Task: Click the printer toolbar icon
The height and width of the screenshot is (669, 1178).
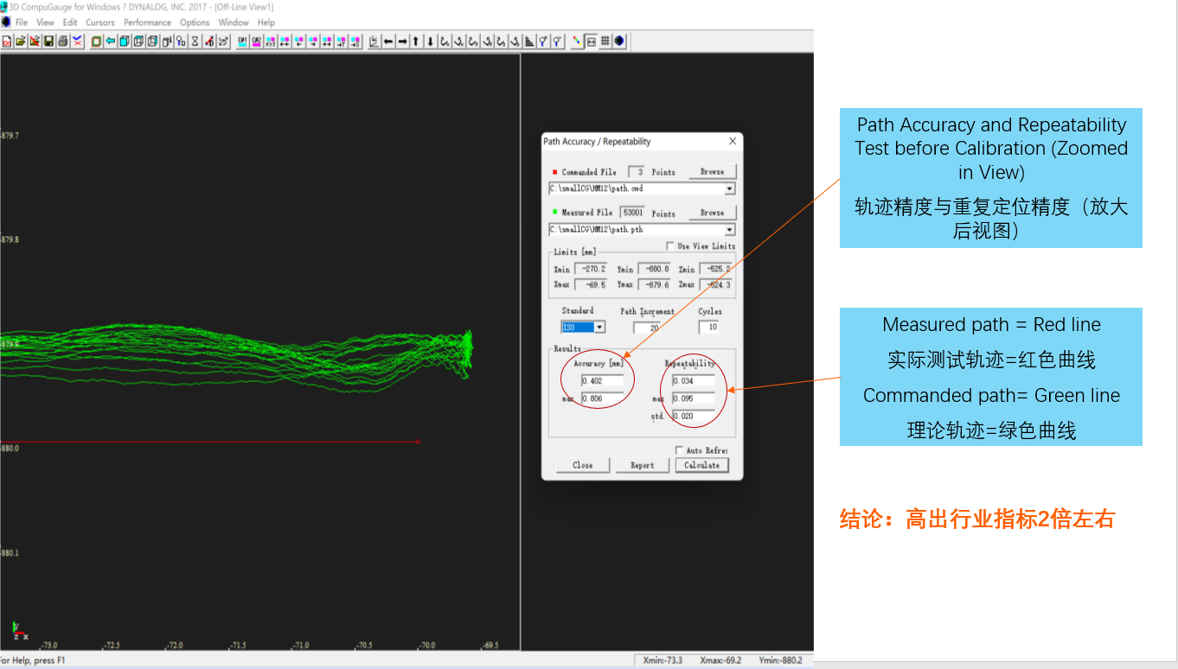Action: pos(63,41)
